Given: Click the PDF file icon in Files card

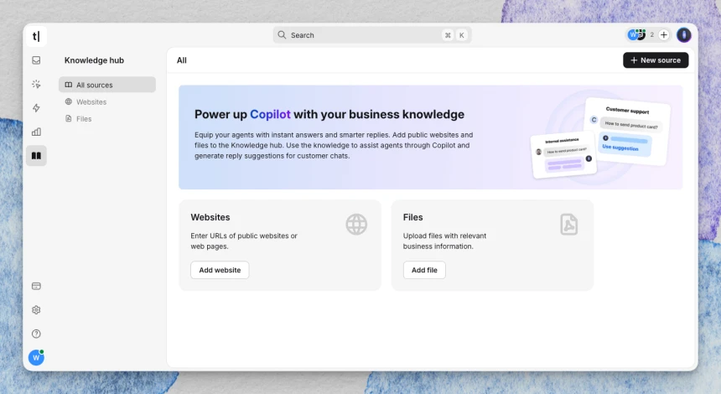Looking at the screenshot, I should point(568,225).
